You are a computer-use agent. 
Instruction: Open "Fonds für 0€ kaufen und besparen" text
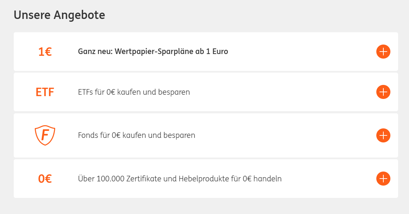(x=136, y=135)
